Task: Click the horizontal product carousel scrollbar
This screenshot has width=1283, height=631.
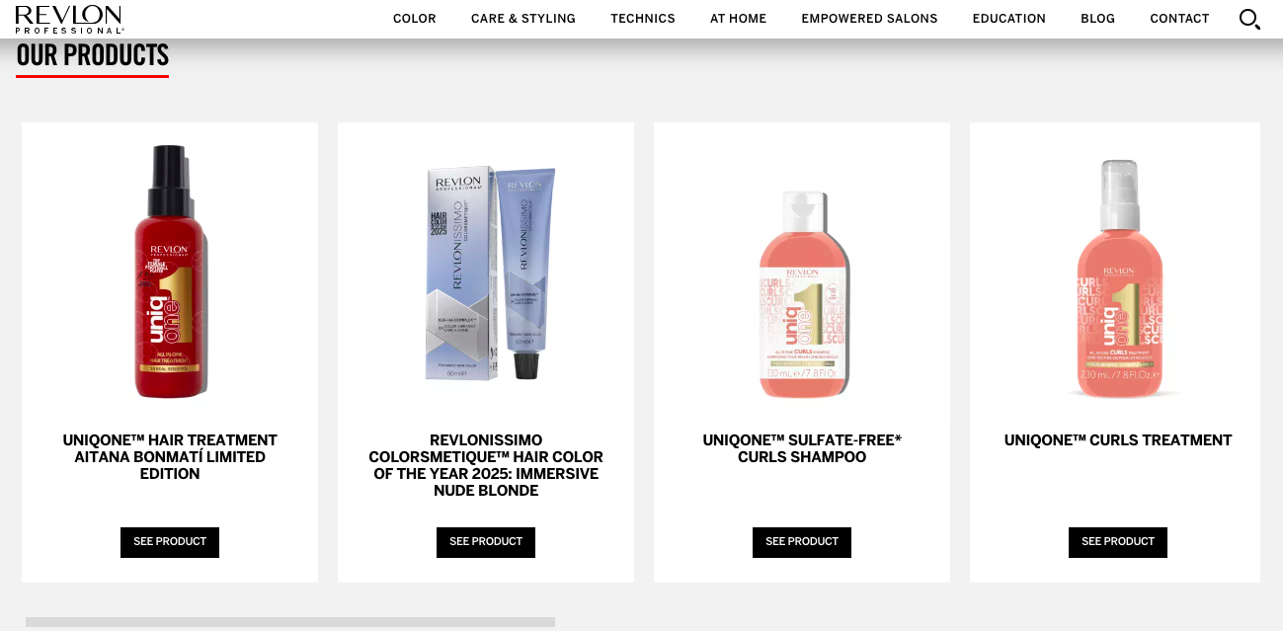Action: [x=290, y=622]
